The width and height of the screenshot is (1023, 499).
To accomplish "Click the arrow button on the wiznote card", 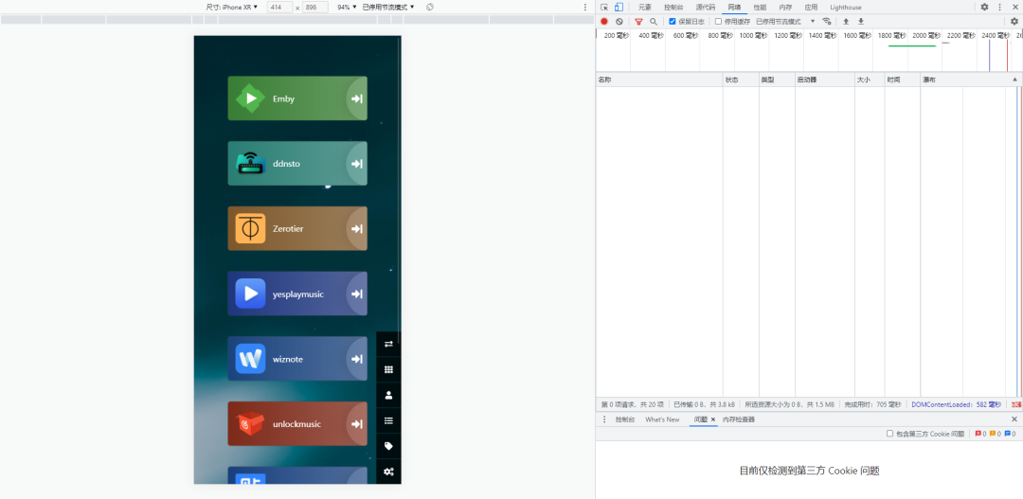I will tap(357, 359).
